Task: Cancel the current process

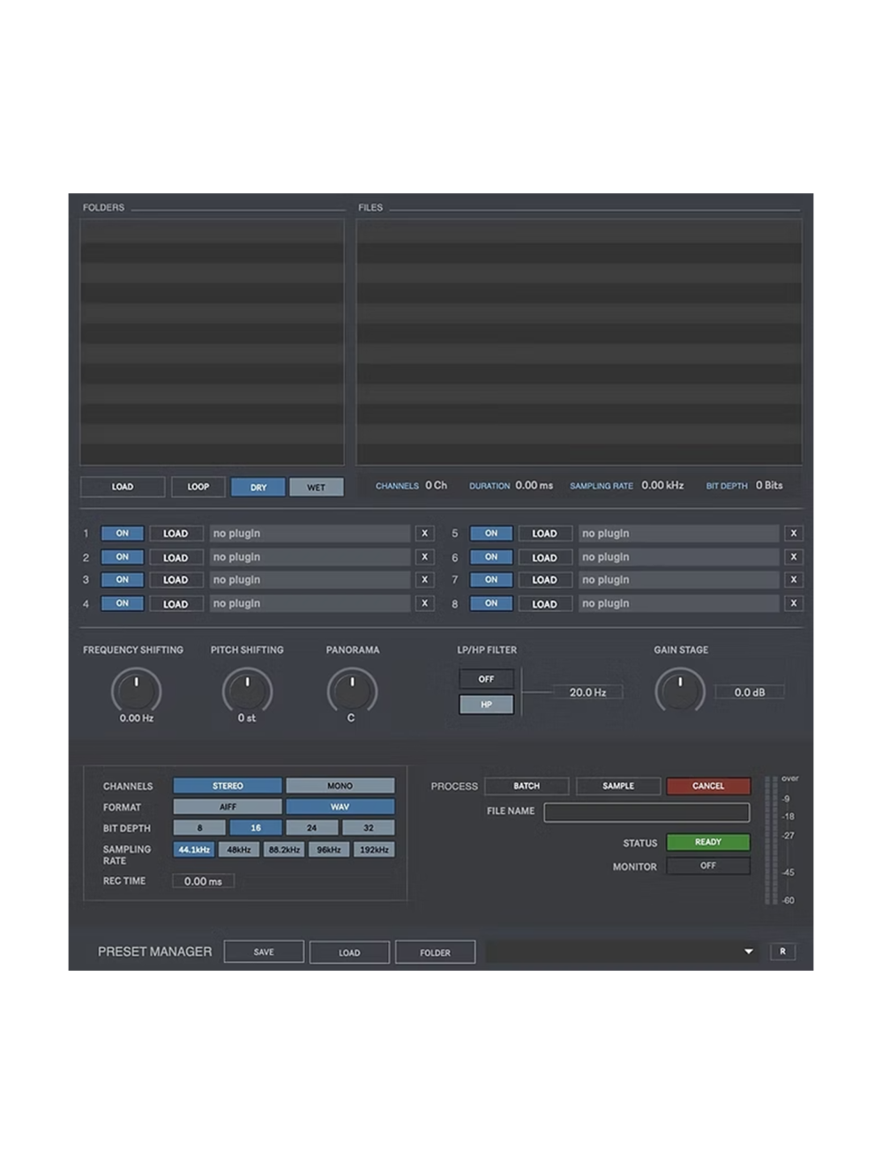Action: tap(708, 785)
